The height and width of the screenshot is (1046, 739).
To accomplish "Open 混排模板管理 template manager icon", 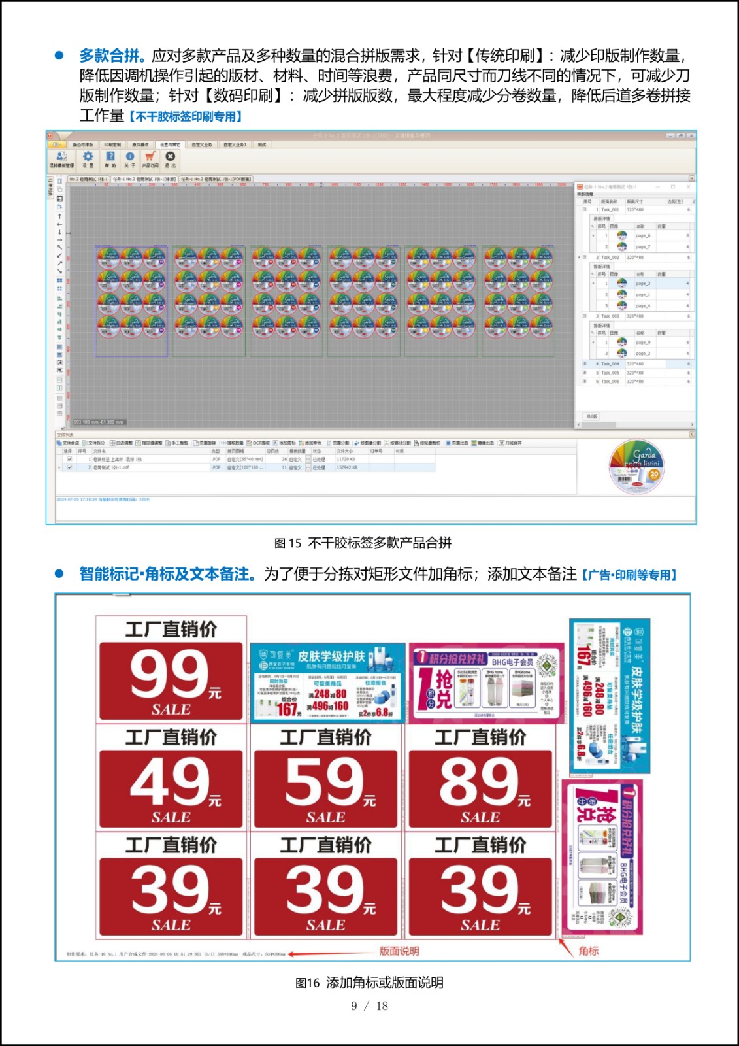I will tap(61, 158).
